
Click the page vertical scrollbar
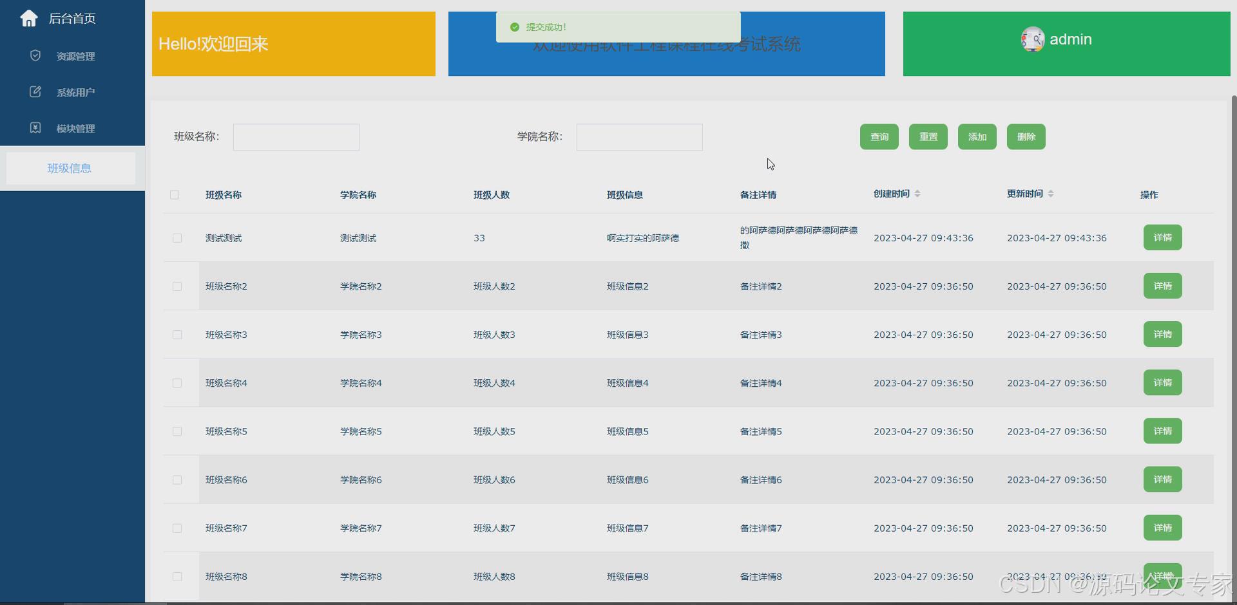(x=1234, y=348)
